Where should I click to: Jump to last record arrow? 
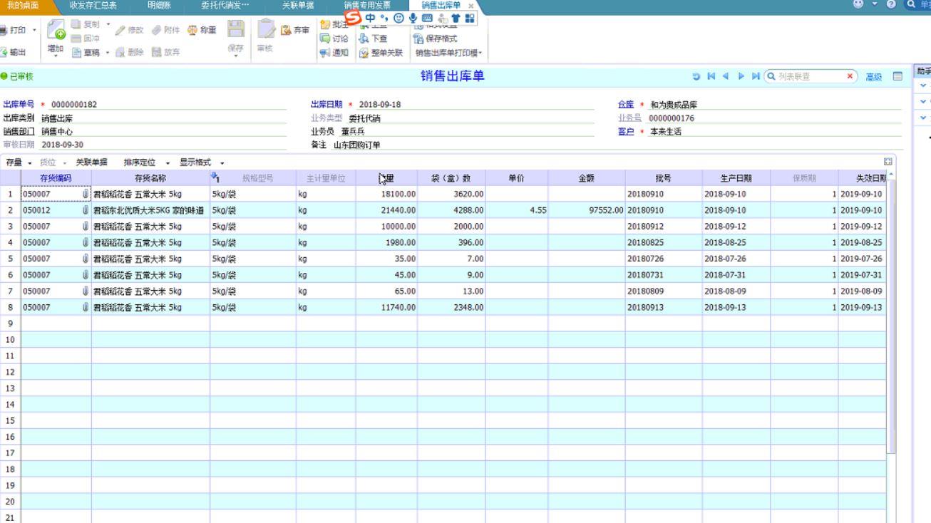point(756,76)
